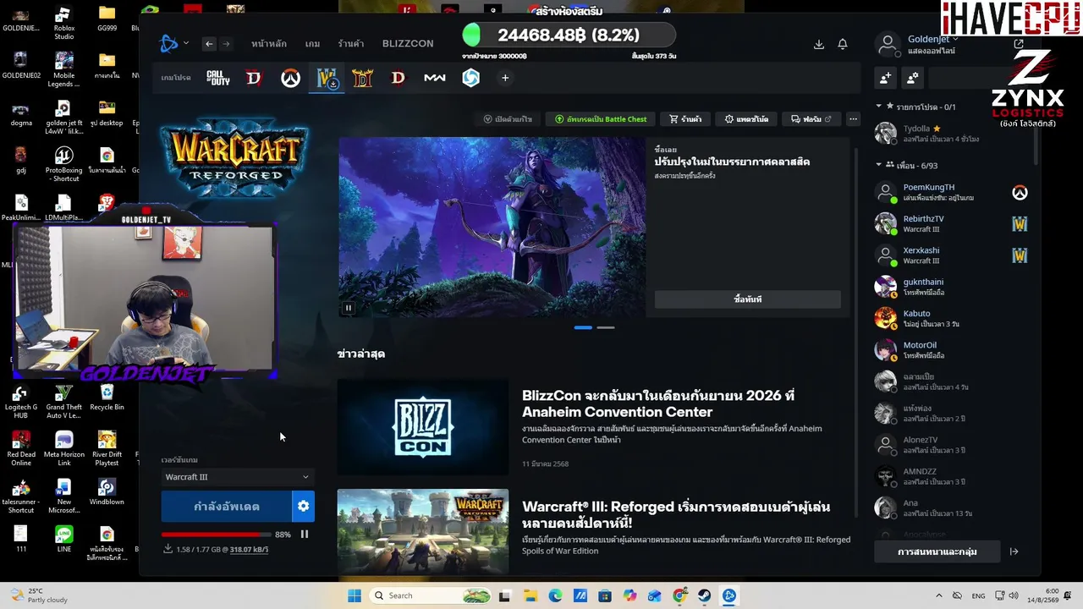Click the disabled redeem code button
Image resolution: width=1083 pixels, height=609 pixels.
point(508,119)
